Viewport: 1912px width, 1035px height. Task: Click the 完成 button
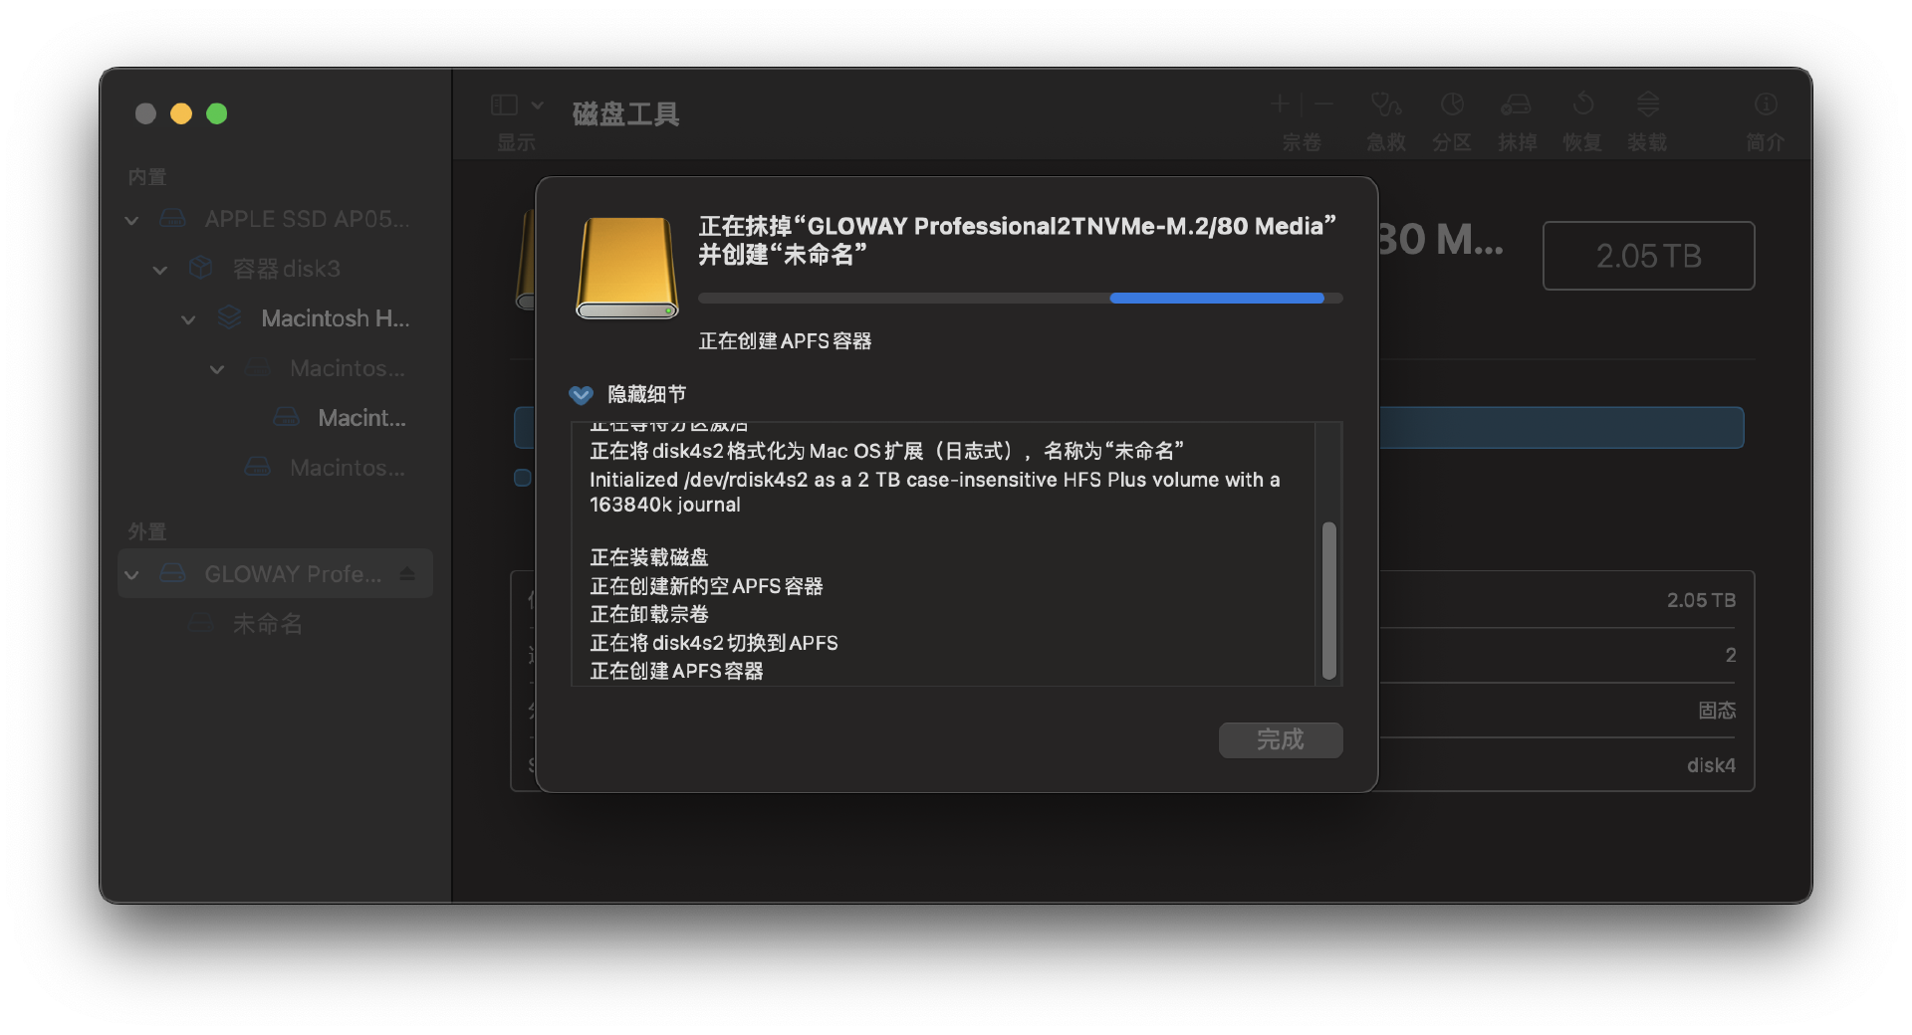click(1281, 739)
